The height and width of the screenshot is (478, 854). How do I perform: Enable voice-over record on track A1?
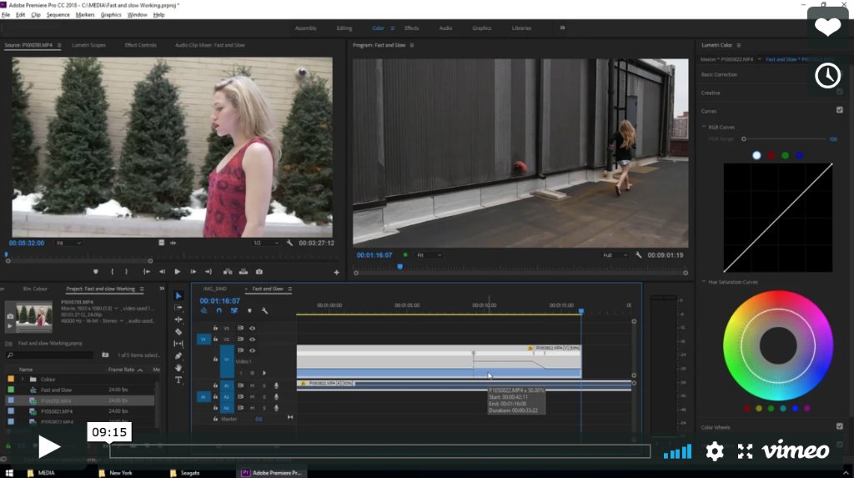pyautogui.click(x=276, y=385)
